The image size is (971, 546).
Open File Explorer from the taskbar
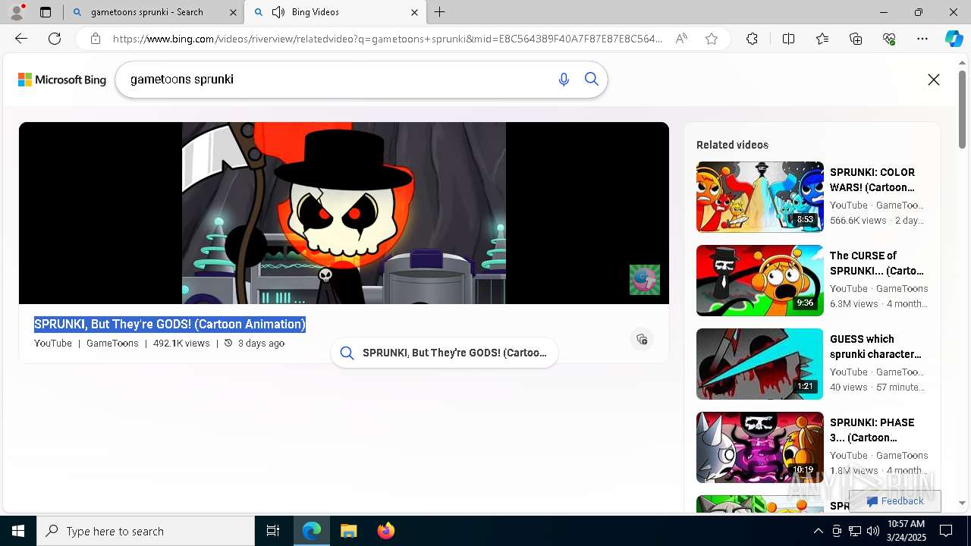[x=349, y=531]
